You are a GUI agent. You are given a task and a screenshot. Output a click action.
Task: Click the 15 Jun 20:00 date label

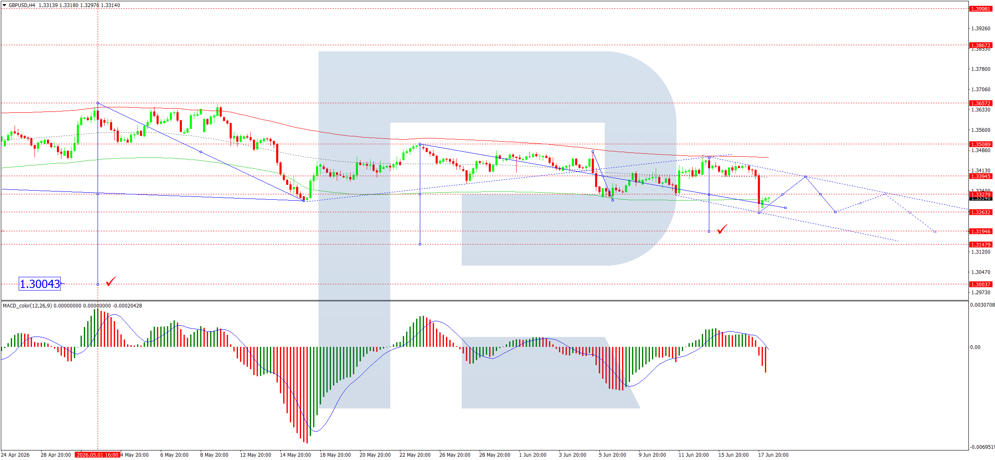point(733,455)
